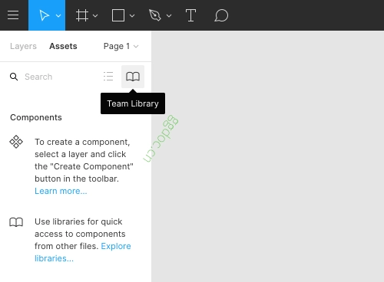This screenshot has width=384, height=282.
Task: Open the Learn more link
Action: [61, 191]
